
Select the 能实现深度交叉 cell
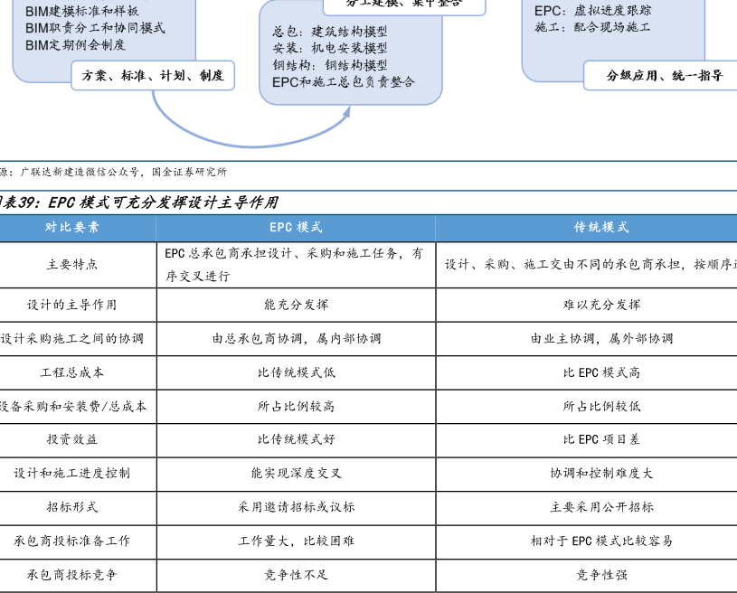(x=296, y=473)
